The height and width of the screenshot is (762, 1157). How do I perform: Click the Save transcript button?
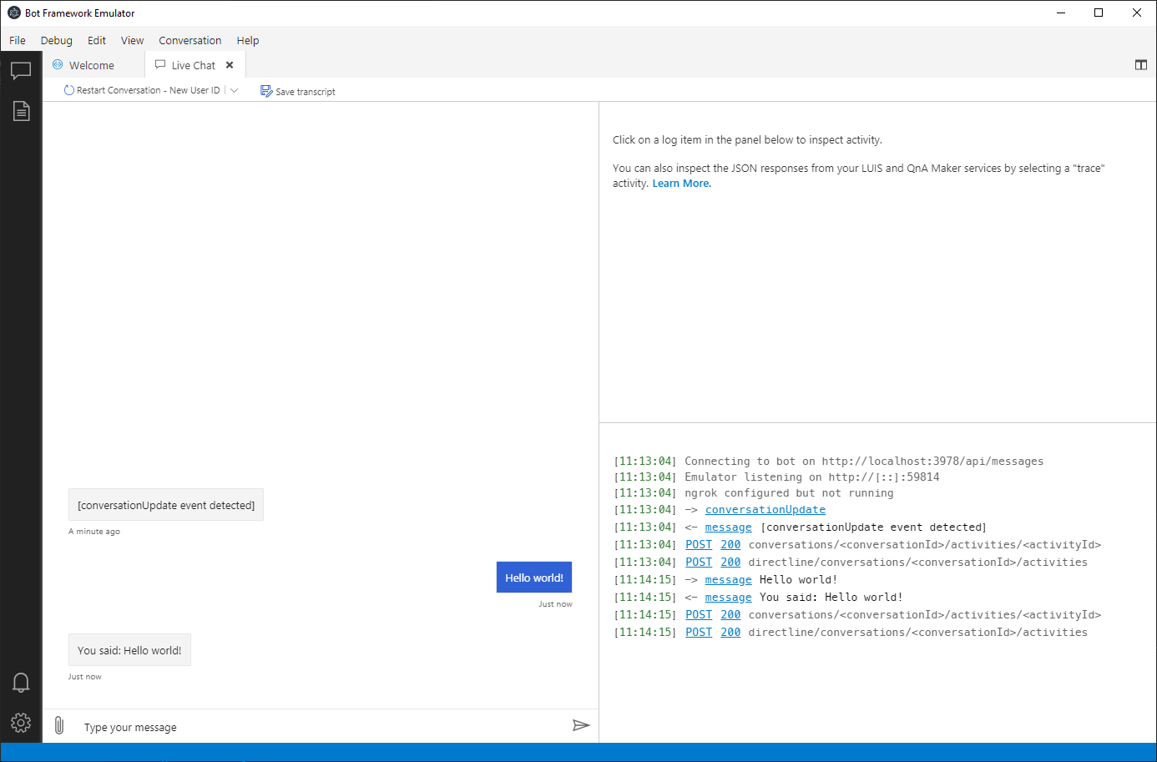[x=298, y=91]
